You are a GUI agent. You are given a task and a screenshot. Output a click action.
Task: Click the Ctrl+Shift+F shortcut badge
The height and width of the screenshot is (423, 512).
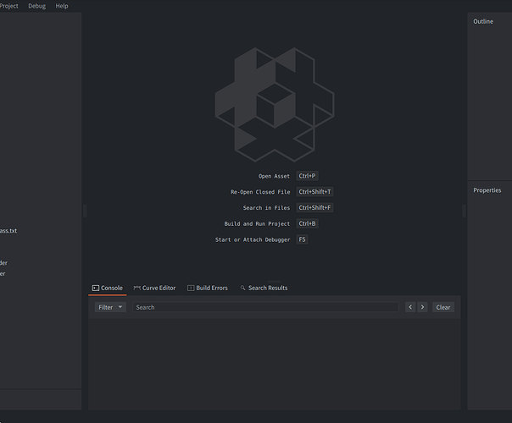(x=314, y=208)
